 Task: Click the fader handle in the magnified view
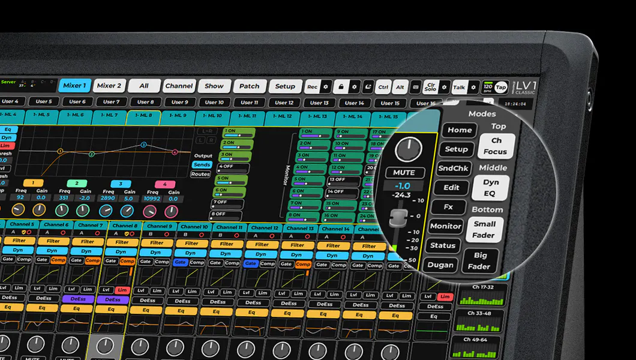tap(398, 218)
